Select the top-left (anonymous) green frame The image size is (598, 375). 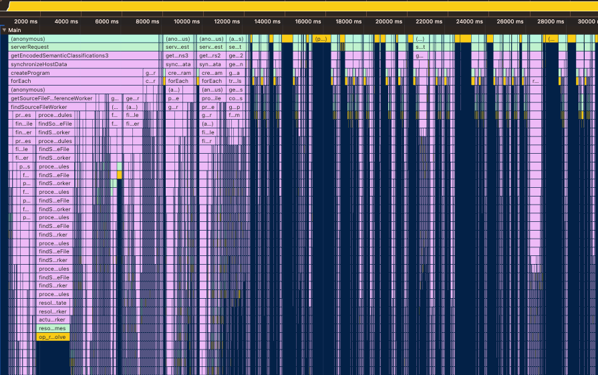(80, 39)
